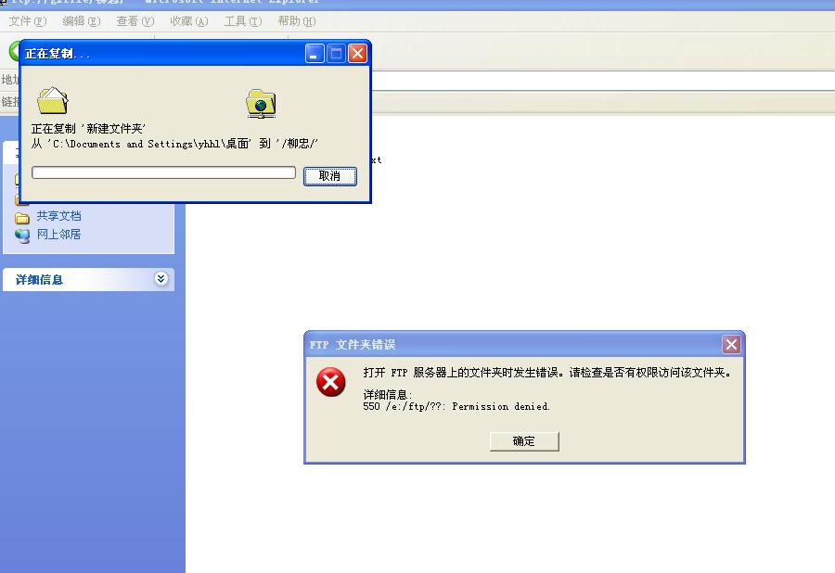Open the 编辑(E) menu
835x573 pixels.
pos(81,21)
